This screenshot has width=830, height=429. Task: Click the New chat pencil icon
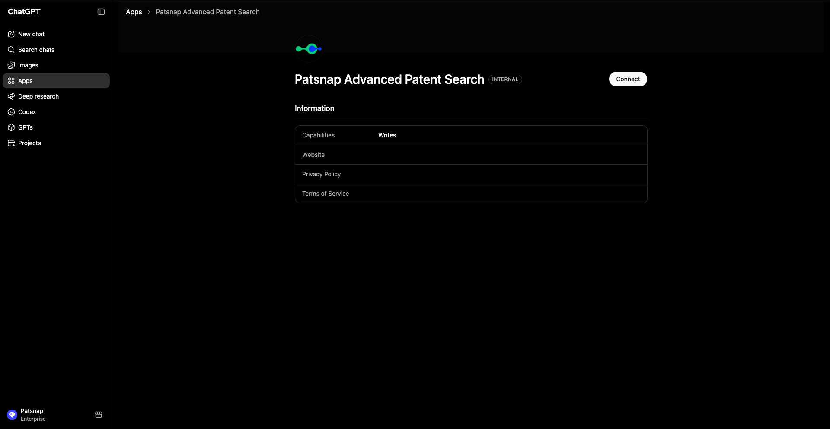point(11,34)
